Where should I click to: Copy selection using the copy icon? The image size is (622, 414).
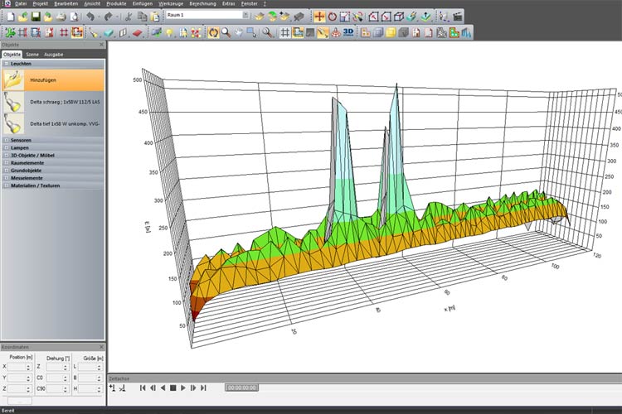[142, 17]
